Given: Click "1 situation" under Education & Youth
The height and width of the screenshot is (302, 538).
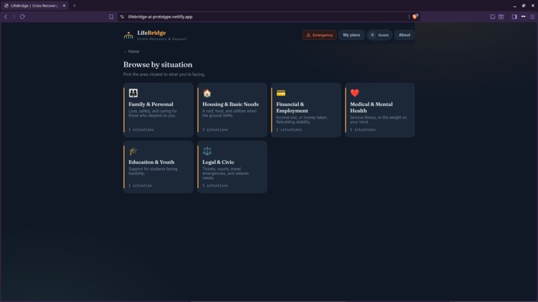Looking at the screenshot, I should click(x=140, y=186).
